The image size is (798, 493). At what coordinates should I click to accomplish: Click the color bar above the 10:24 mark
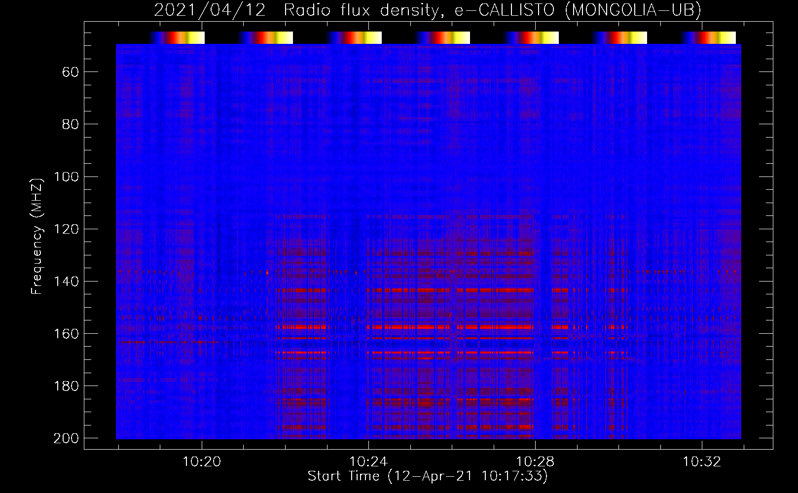tap(354, 38)
